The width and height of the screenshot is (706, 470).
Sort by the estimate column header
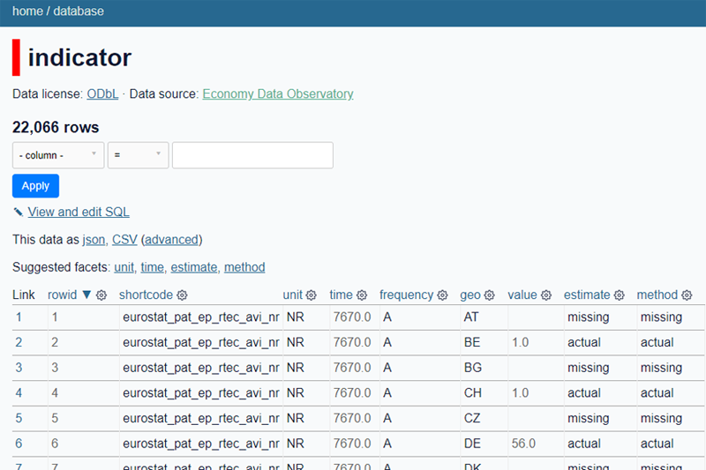point(587,295)
